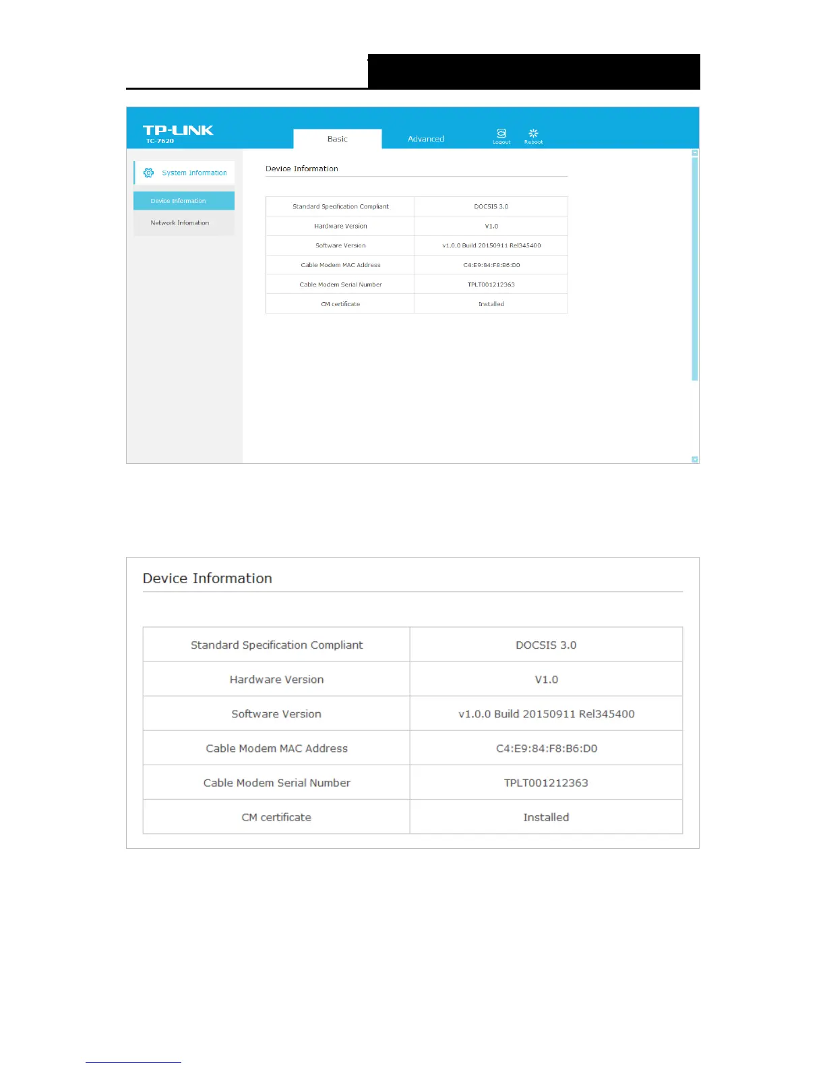Click the TP-LINK TC-7620 logo

coord(178,133)
